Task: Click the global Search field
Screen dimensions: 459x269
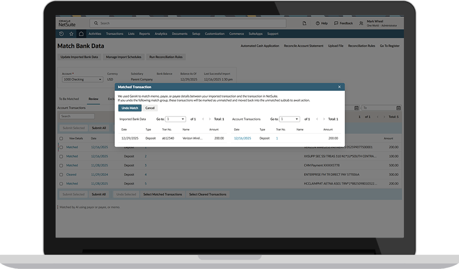Action: click(x=188, y=23)
